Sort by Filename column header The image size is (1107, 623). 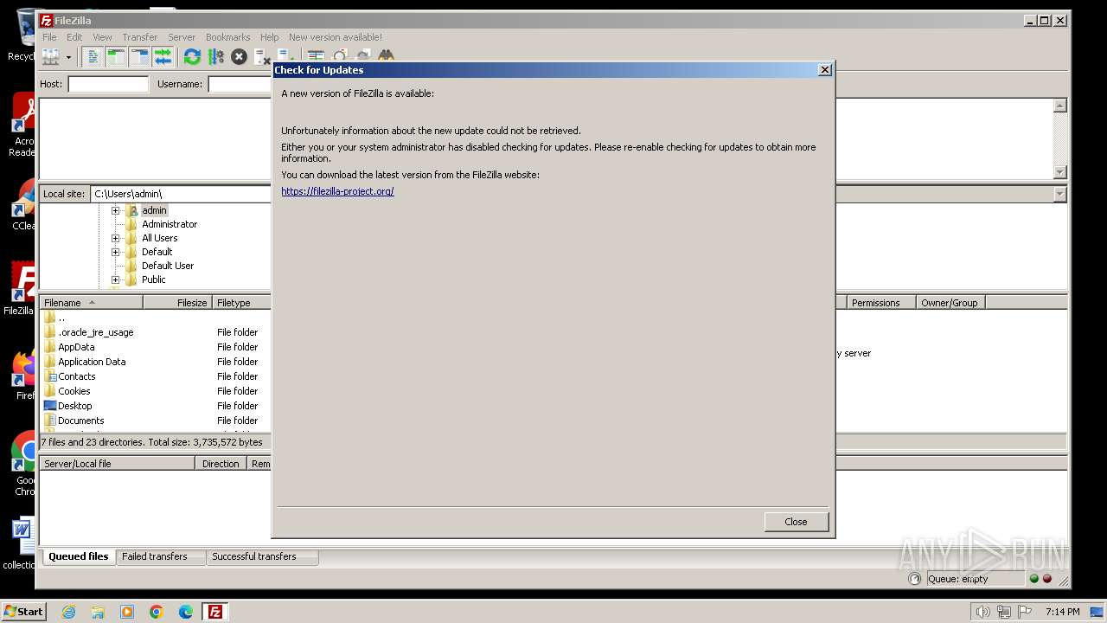point(91,303)
